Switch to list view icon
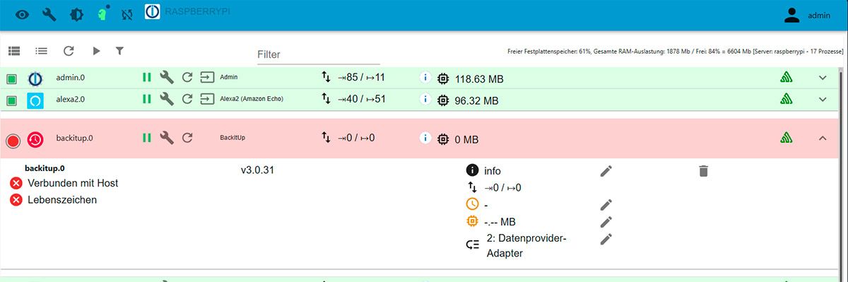The image size is (848, 282). tap(42, 51)
